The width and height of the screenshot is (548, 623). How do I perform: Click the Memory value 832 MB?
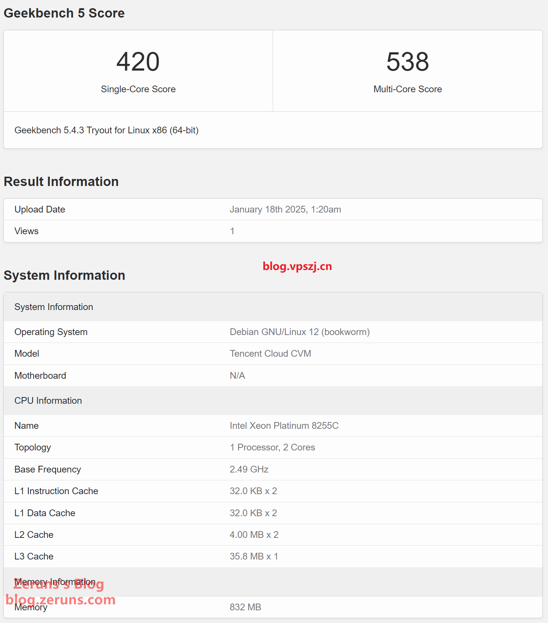[x=245, y=607]
